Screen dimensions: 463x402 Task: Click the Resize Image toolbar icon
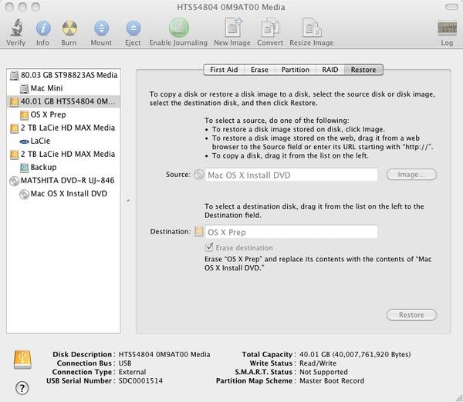click(312, 28)
